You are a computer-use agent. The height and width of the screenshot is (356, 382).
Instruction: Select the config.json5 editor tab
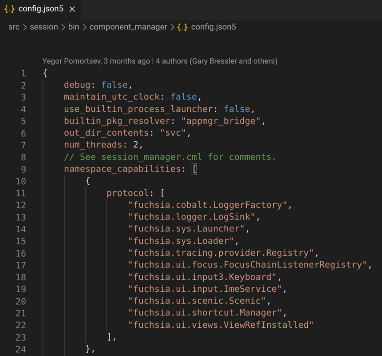40,8
